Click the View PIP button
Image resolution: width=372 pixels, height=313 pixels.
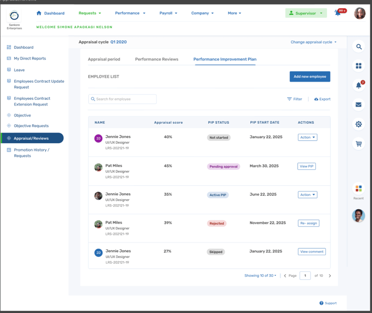306,166
